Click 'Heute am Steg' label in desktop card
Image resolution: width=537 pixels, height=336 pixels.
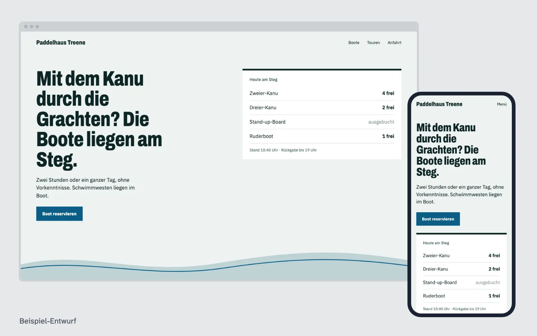263,80
